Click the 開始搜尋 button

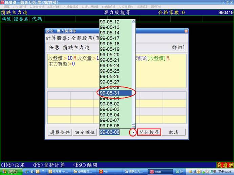(149, 132)
